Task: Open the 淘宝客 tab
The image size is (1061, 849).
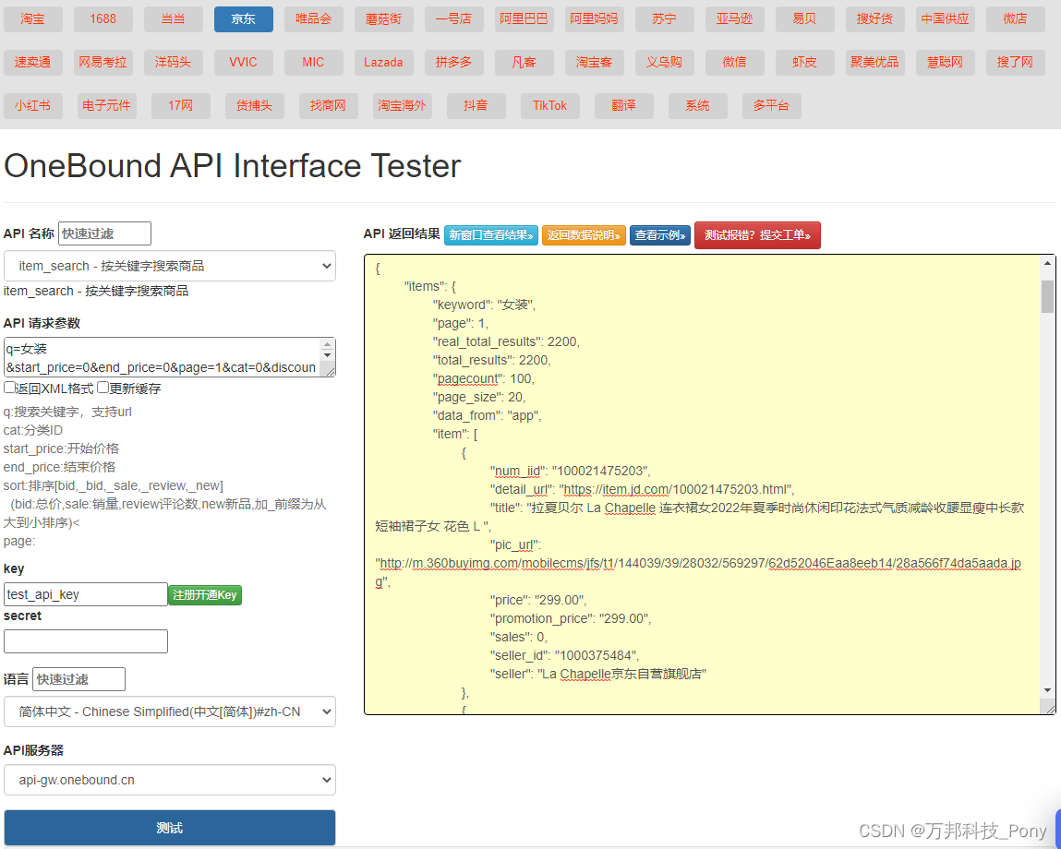Action: 594,62
